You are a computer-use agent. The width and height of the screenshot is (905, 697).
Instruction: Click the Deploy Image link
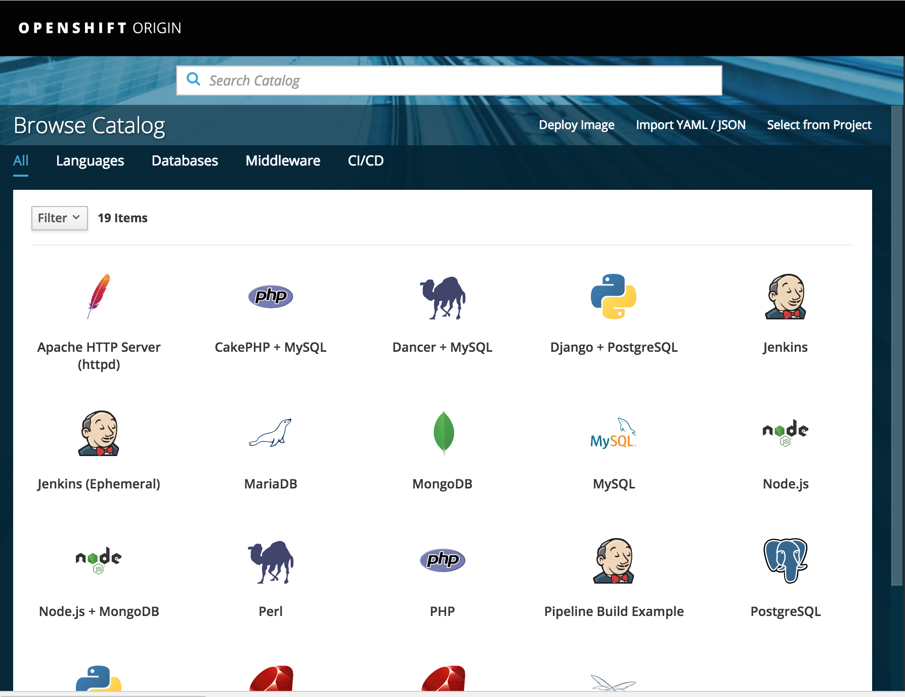[577, 125]
